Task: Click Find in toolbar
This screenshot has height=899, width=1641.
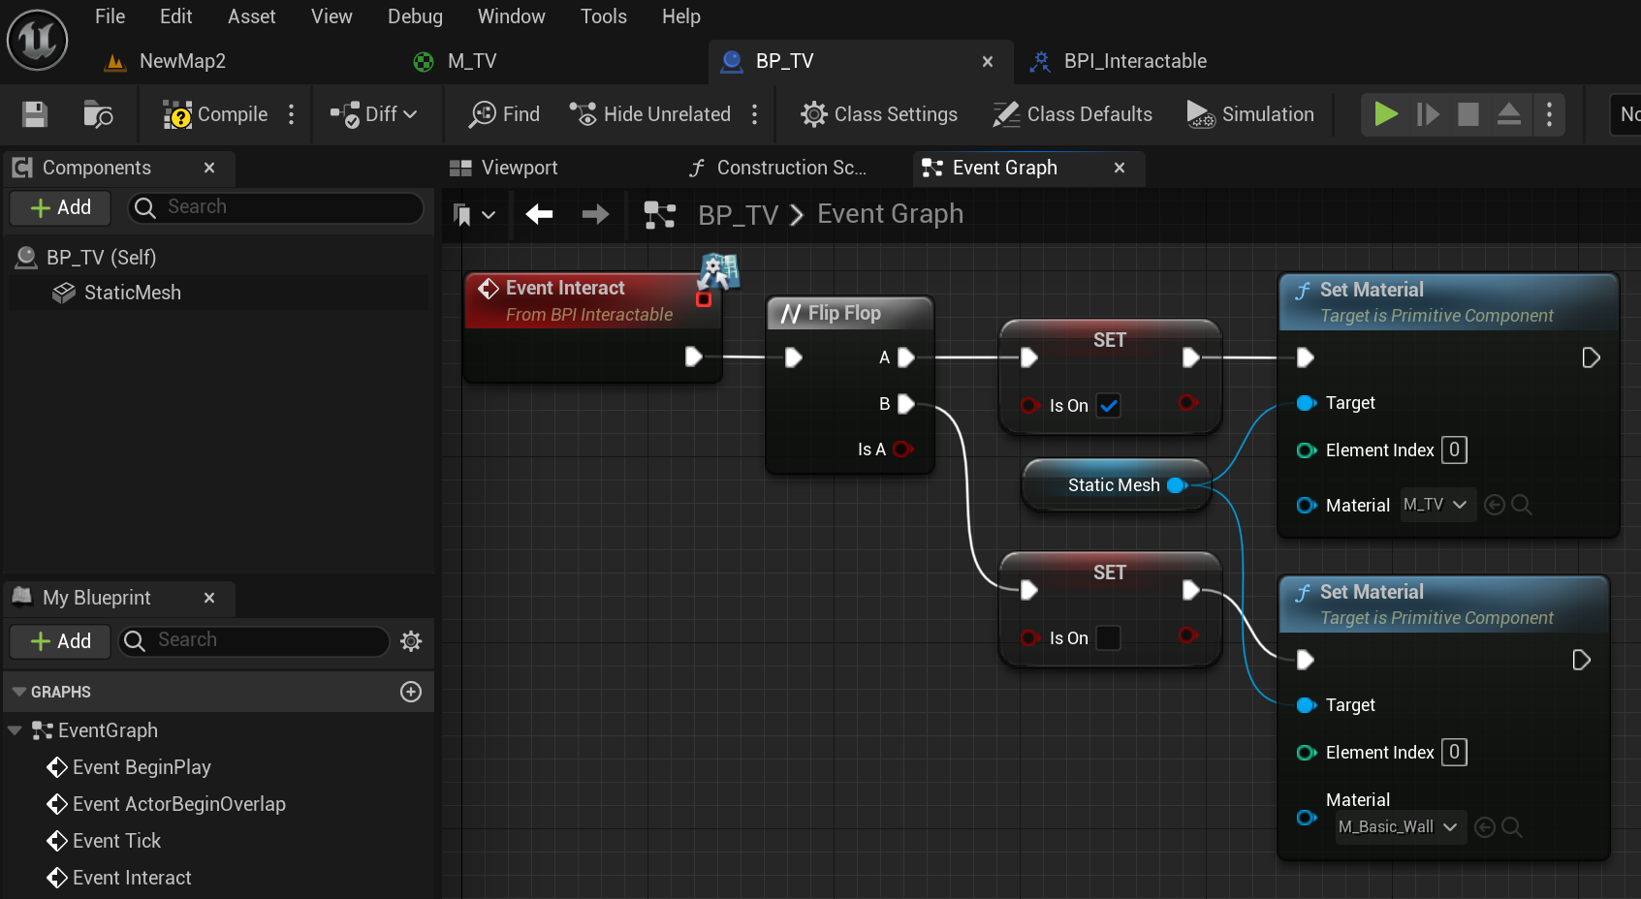Action: tap(504, 114)
